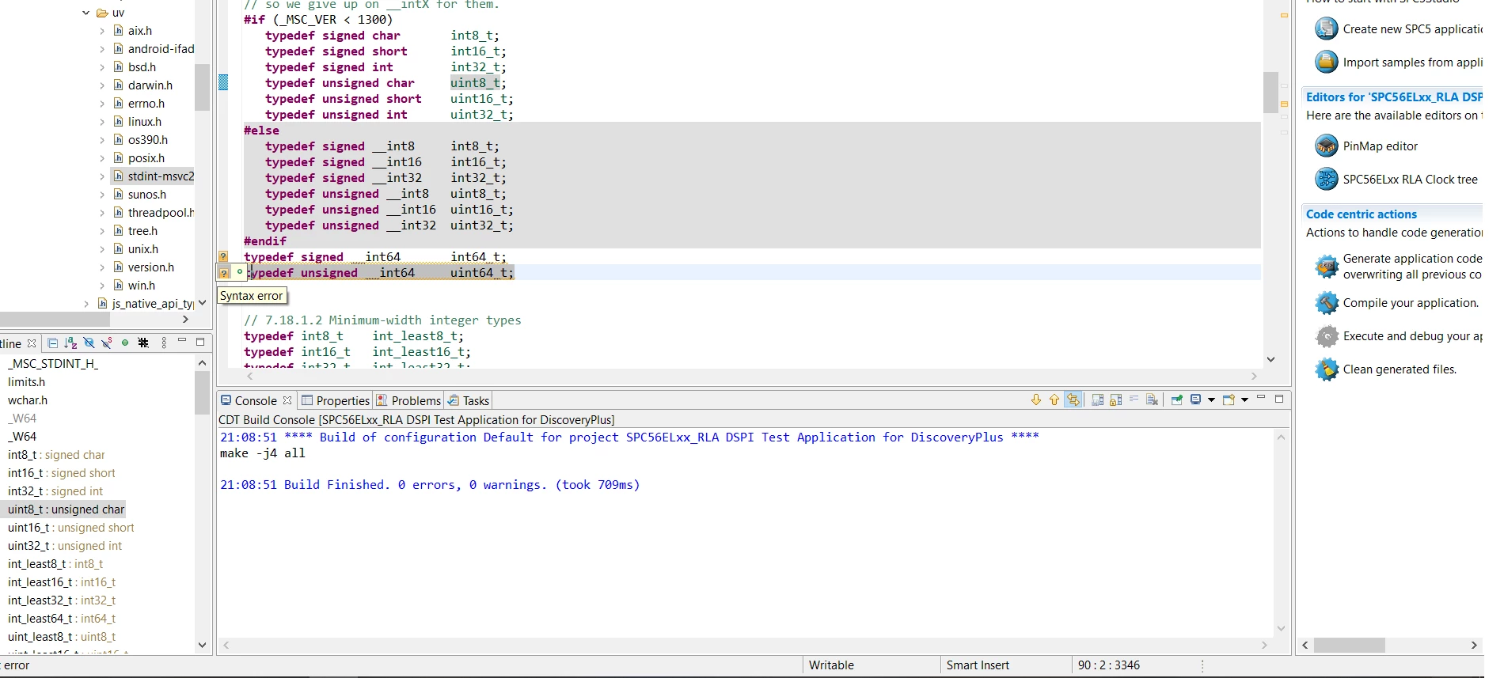
Task: Clear the Console output
Action: pos(1153,400)
